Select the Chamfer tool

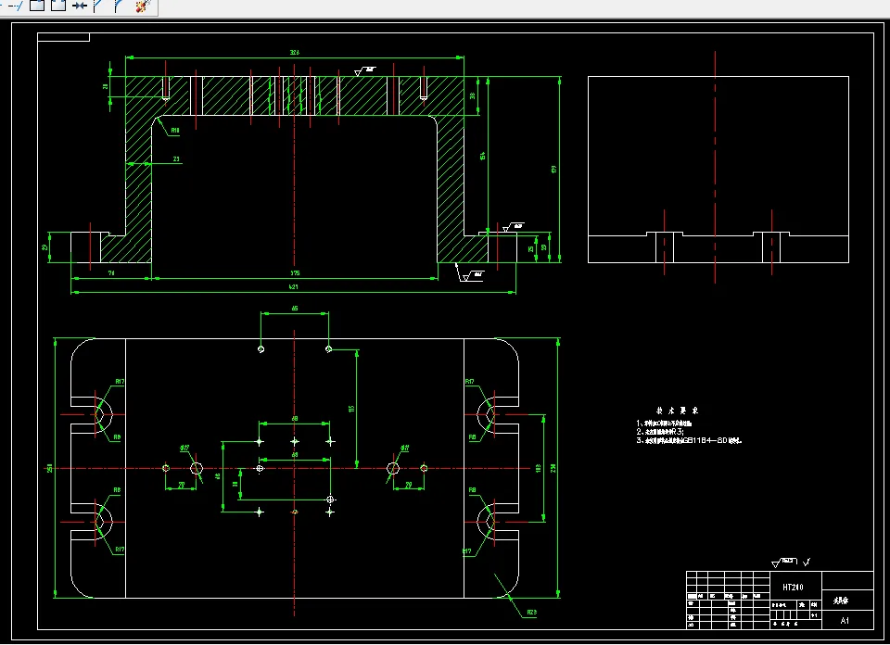(x=99, y=6)
